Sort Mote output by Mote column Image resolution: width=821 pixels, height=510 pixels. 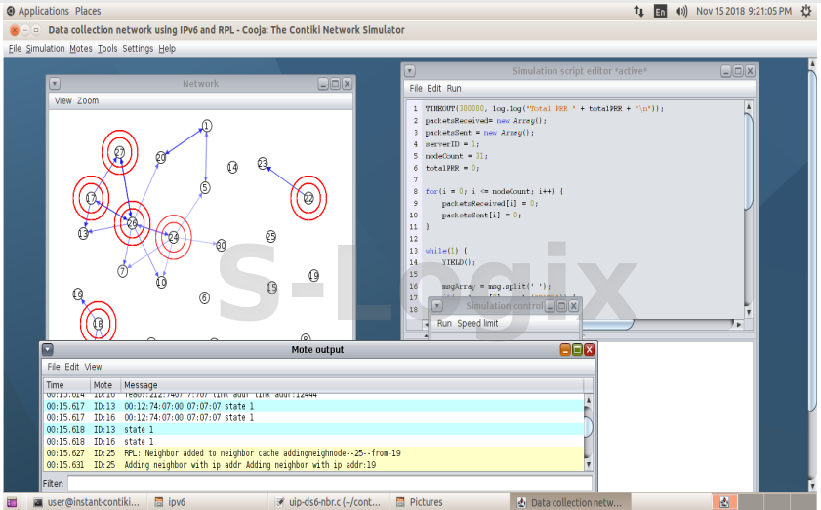click(x=105, y=385)
